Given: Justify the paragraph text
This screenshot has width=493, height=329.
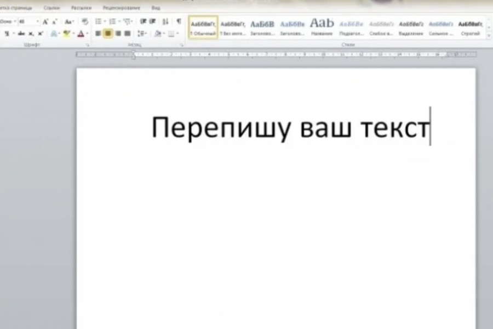Looking at the screenshot, I should tap(127, 33).
